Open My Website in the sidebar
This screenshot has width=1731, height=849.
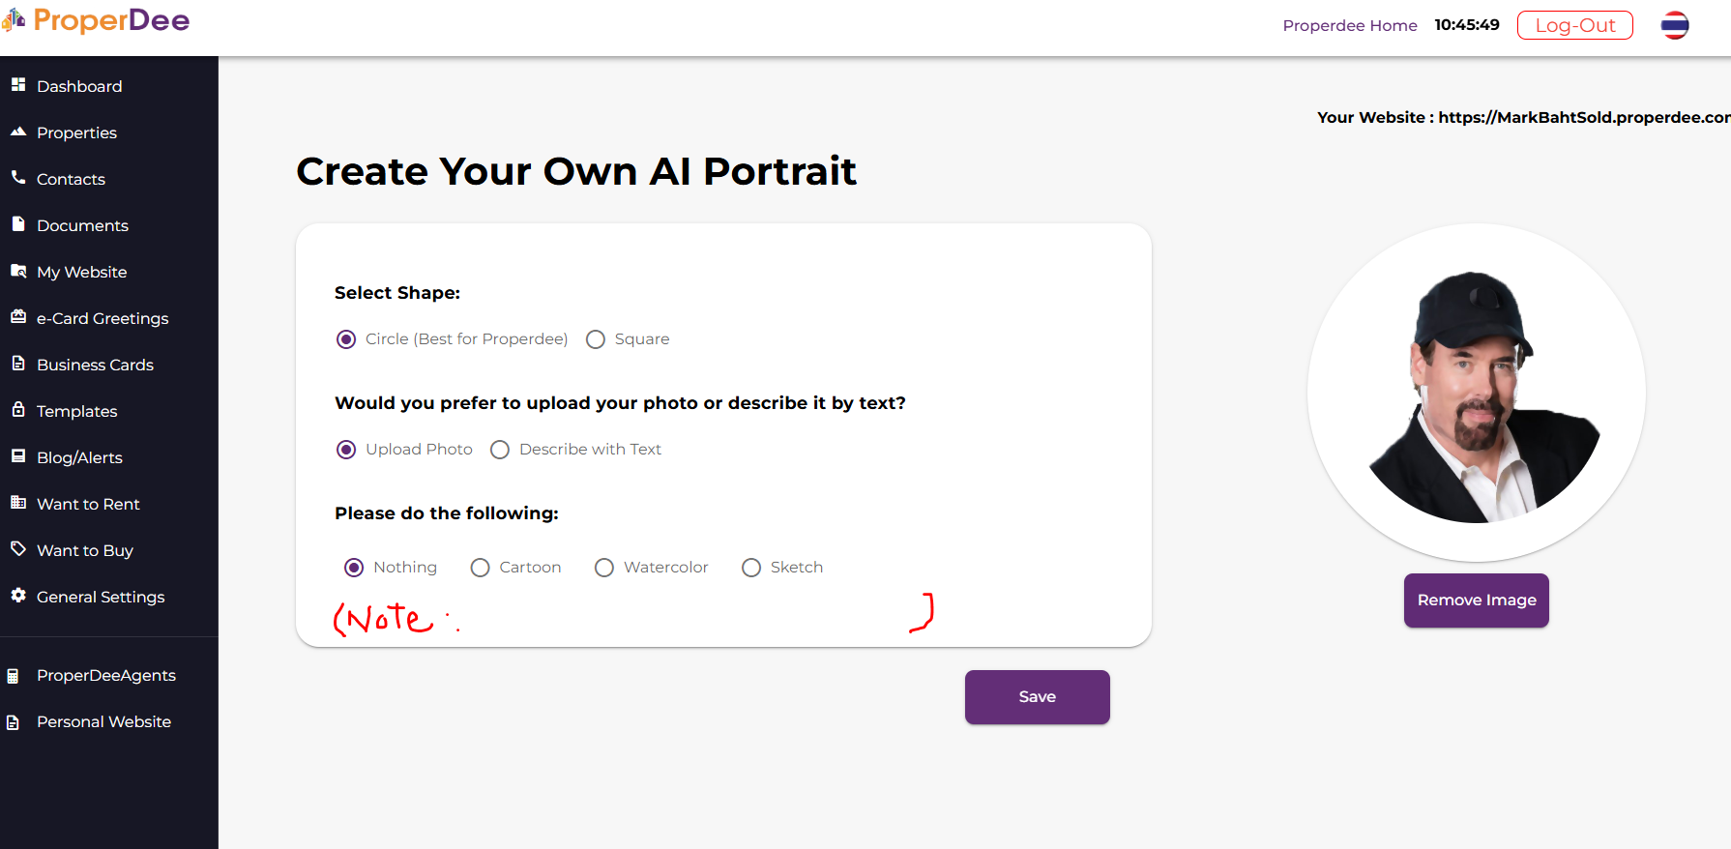coord(81,272)
